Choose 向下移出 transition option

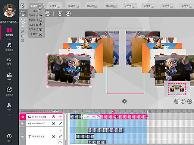[x=35, y=29]
